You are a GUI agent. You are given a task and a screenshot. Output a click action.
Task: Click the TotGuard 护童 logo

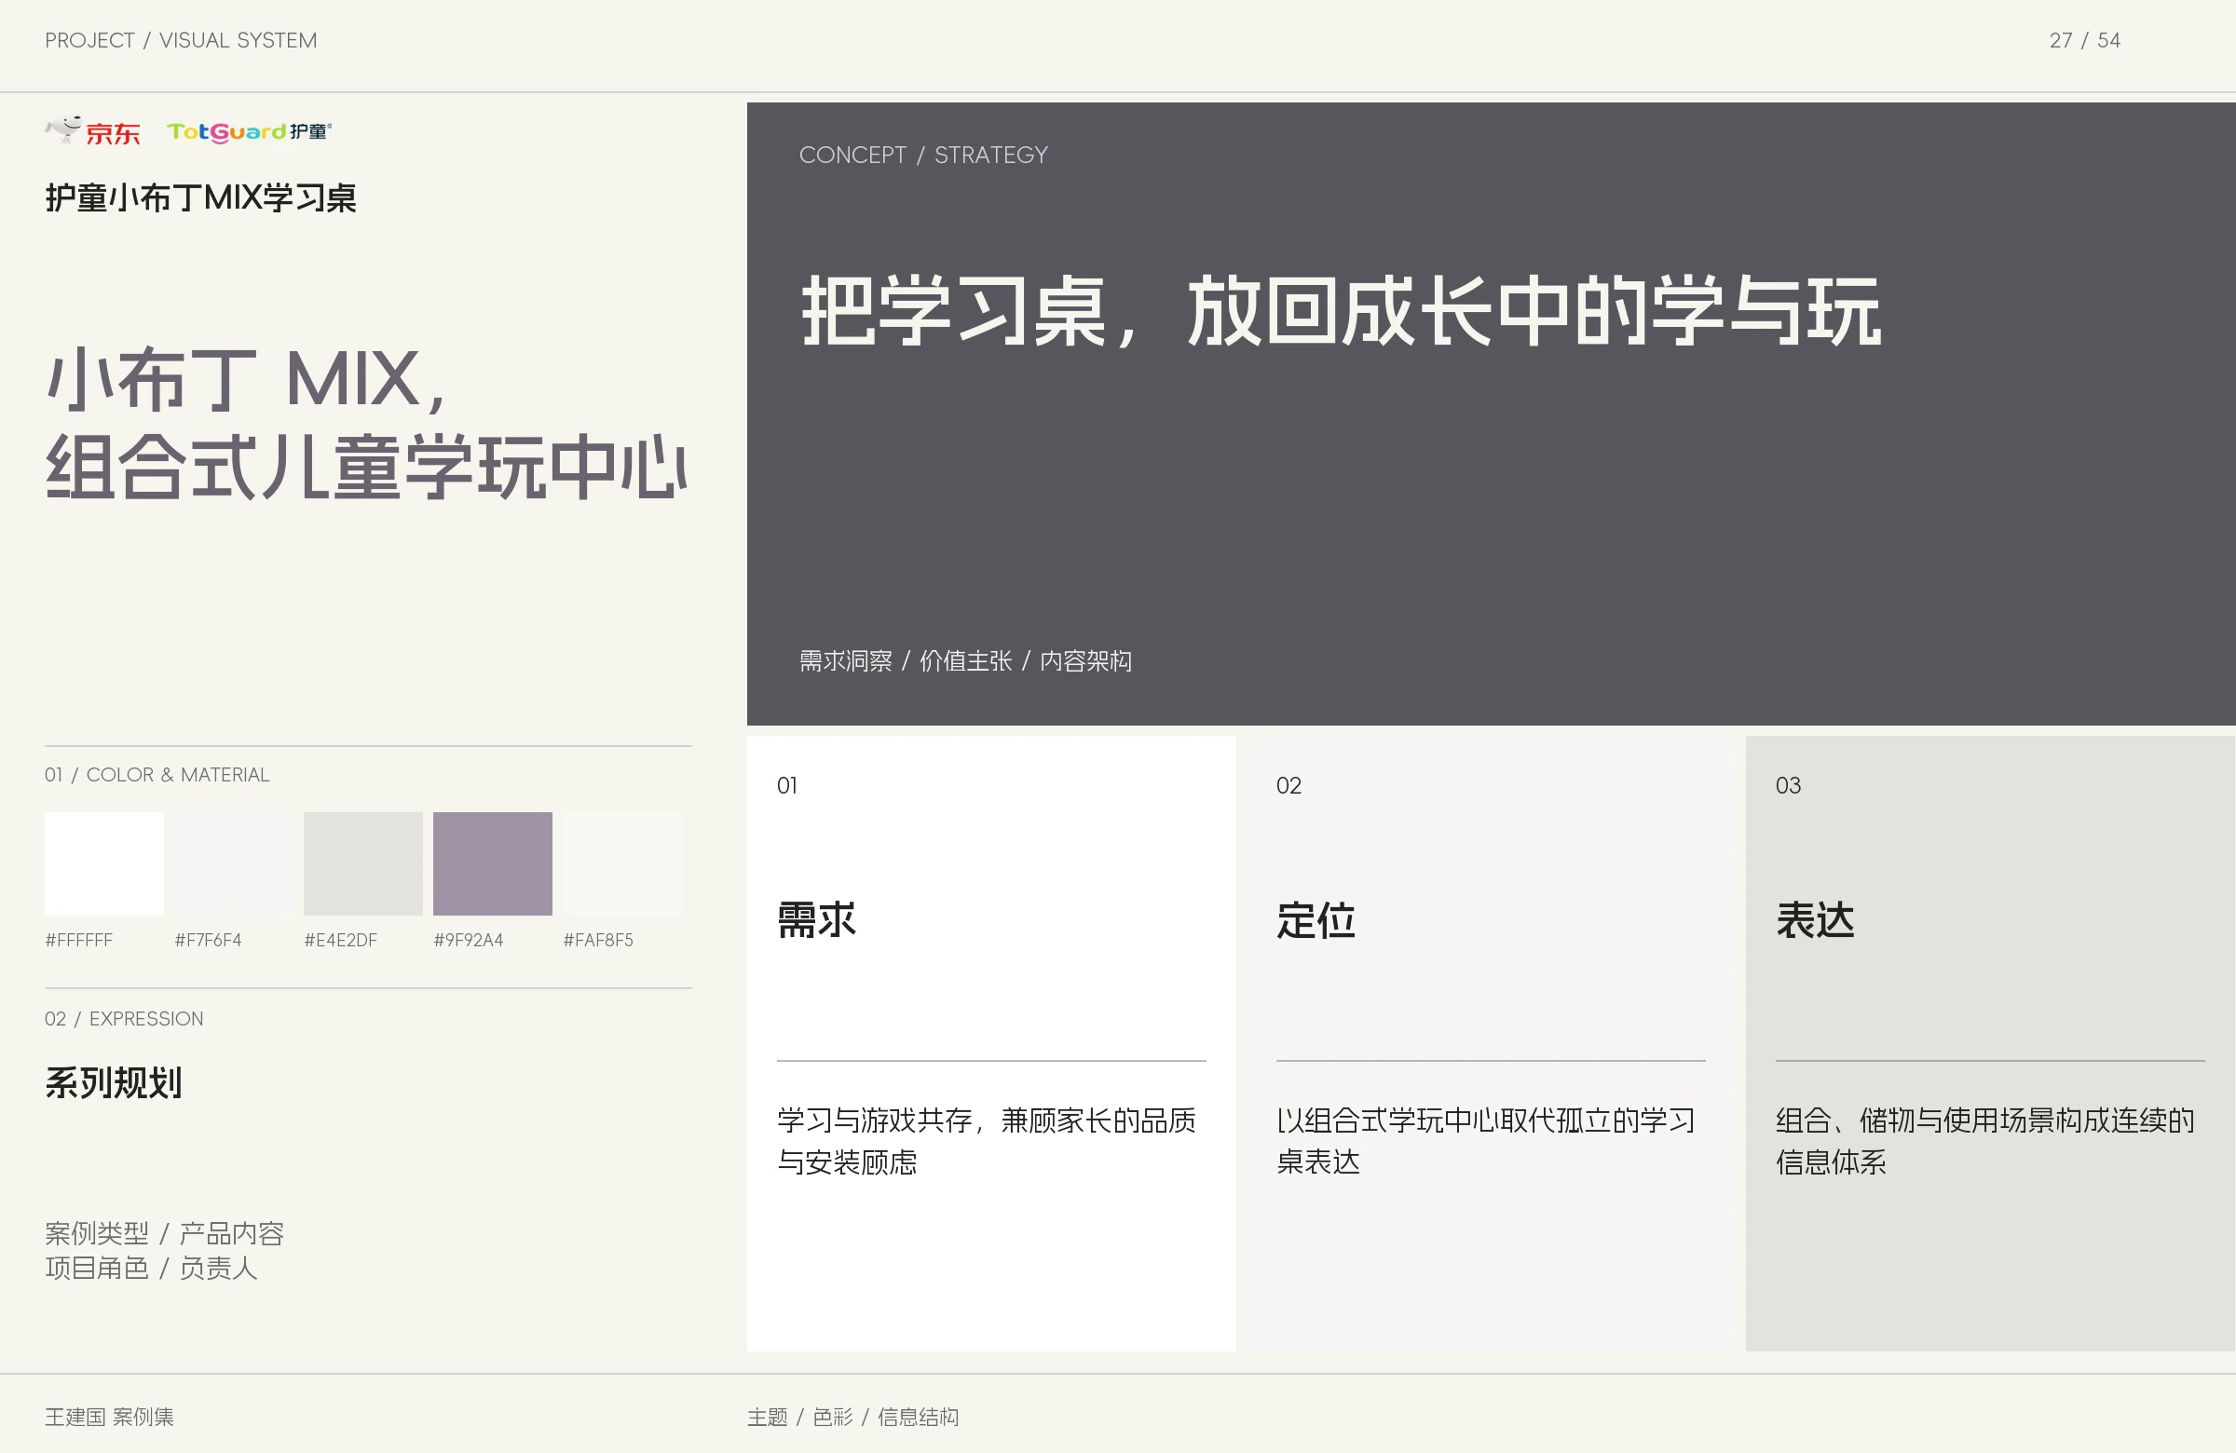[249, 131]
